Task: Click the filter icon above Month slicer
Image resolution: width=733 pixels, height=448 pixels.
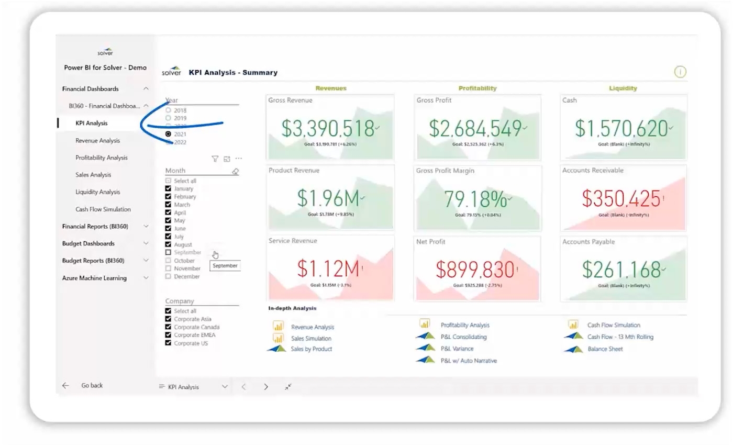Action: pos(215,159)
